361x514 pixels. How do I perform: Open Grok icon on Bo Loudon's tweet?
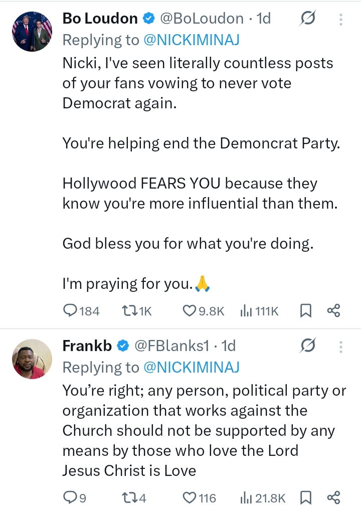coord(307,19)
